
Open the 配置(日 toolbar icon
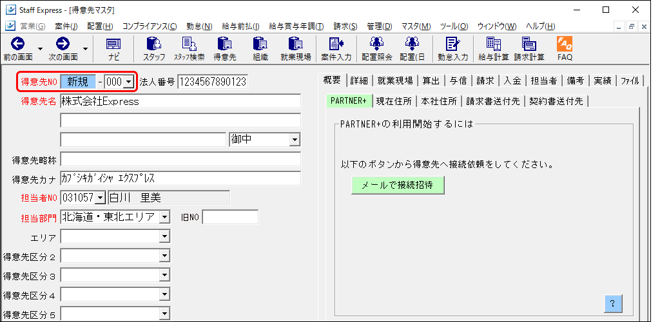click(412, 44)
